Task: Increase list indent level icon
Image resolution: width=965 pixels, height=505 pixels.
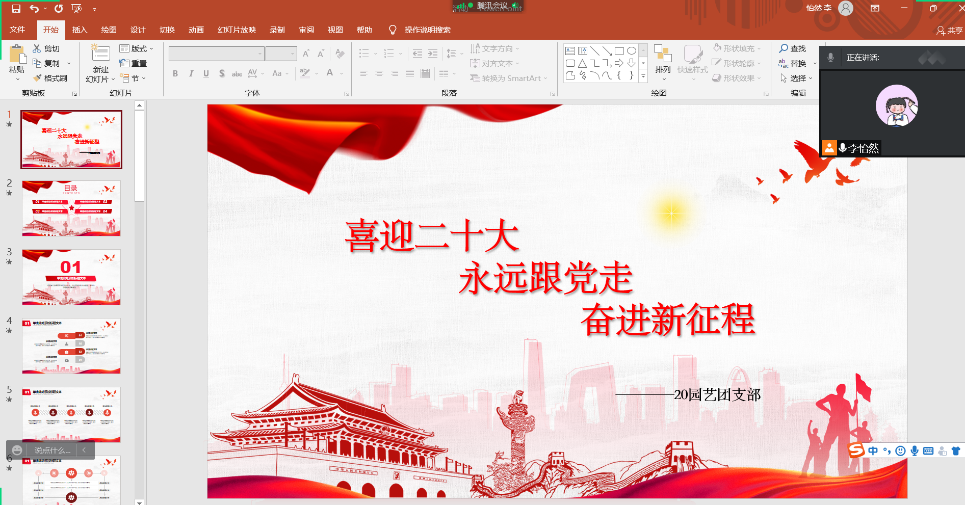Action: (x=433, y=54)
